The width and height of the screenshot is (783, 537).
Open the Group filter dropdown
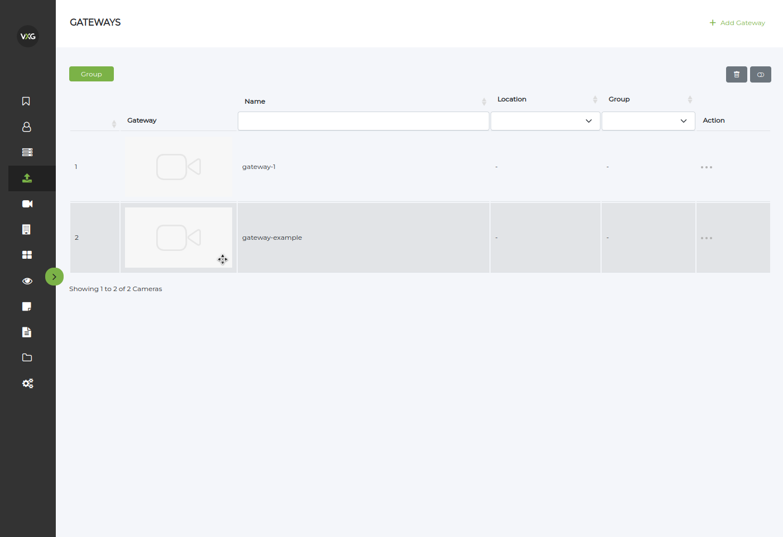point(648,121)
